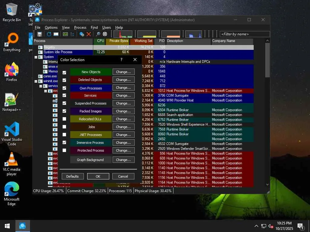This screenshot has width=310, height=232.
Task: Click the Save toolbar icon
Action: coord(40,34)
